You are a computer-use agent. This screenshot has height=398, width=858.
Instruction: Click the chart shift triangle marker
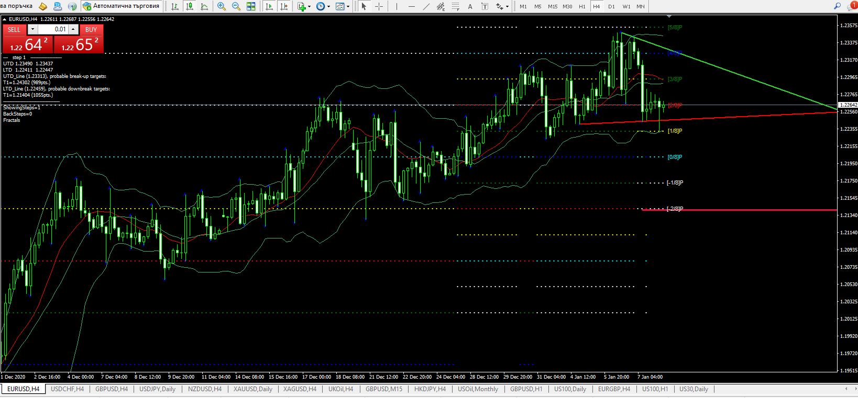coord(669,16)
